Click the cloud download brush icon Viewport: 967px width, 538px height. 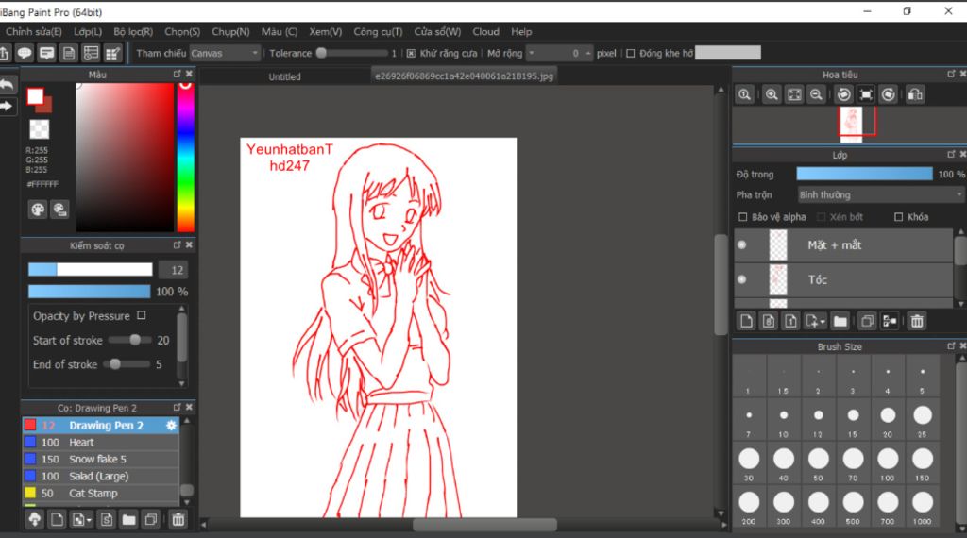(35, 519)
